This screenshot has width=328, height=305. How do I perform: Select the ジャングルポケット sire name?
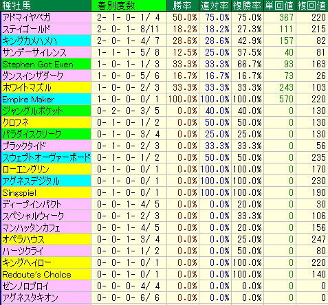32,111
